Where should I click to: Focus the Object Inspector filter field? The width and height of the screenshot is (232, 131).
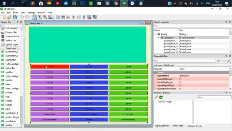[x=192, y=26]
